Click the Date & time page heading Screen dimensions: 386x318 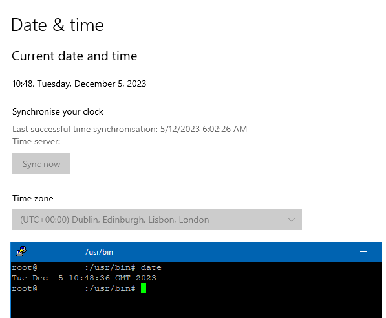(58, 25)
